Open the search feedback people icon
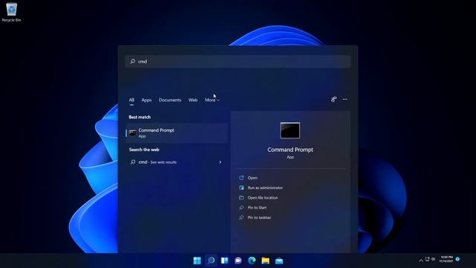 click(x=334, y=99)
